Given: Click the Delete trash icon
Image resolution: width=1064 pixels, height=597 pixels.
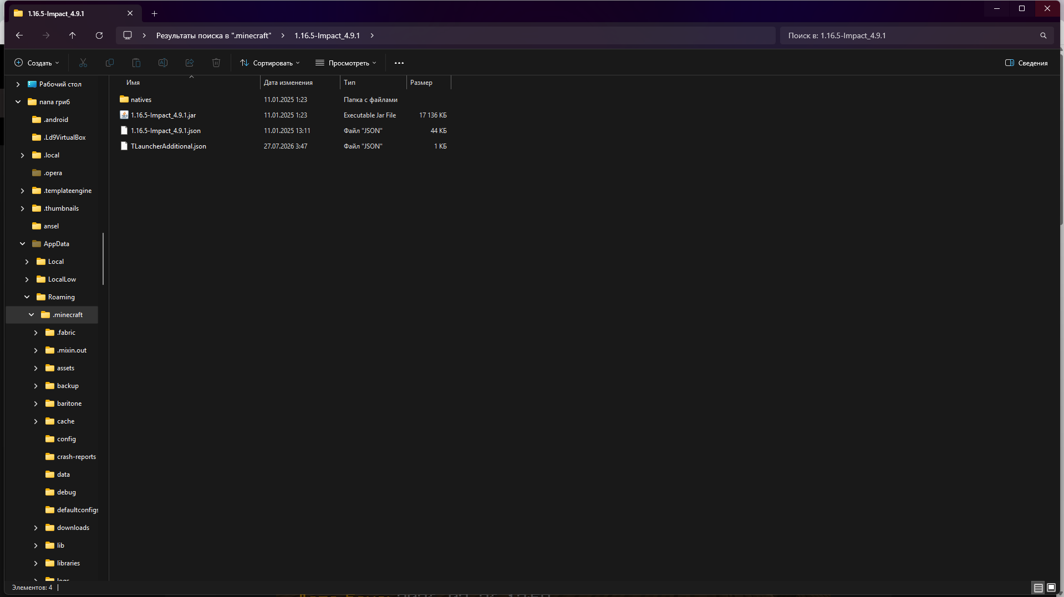Looking at the screenshot, I should click(x=216, y=63).
